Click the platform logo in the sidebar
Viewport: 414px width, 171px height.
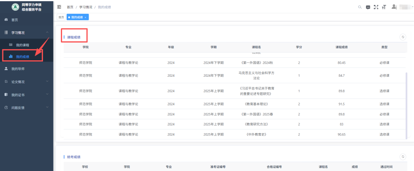[x=15, y=7]
